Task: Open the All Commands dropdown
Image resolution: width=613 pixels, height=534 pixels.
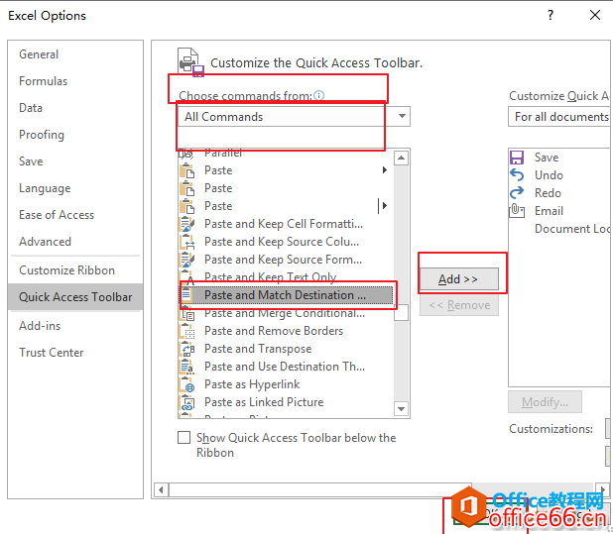Action: [294, 116]
